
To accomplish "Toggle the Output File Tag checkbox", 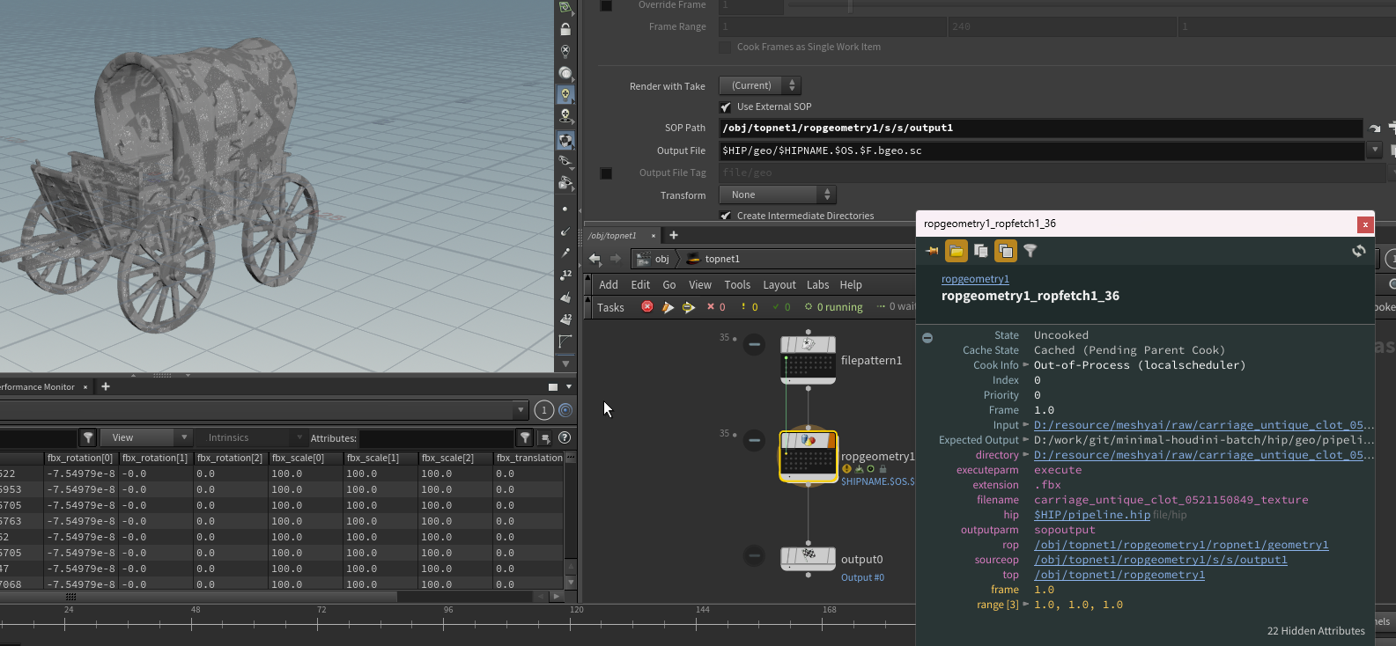I will point(606,173).
